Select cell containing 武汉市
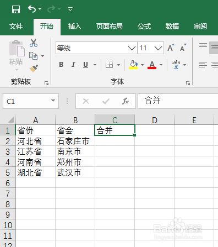The height and width of the screenshot is (247, 218). (75, 172)
